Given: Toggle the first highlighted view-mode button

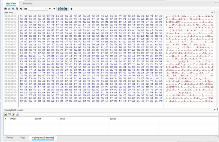Looking at the screenshot, I should coord(59,9).
